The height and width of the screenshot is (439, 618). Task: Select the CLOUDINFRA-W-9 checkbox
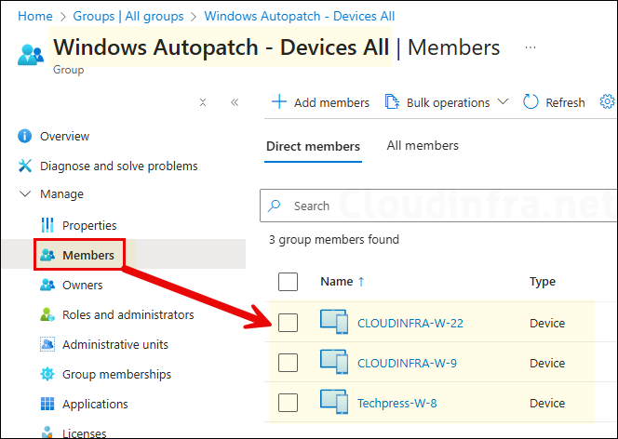tap(289, 363)
